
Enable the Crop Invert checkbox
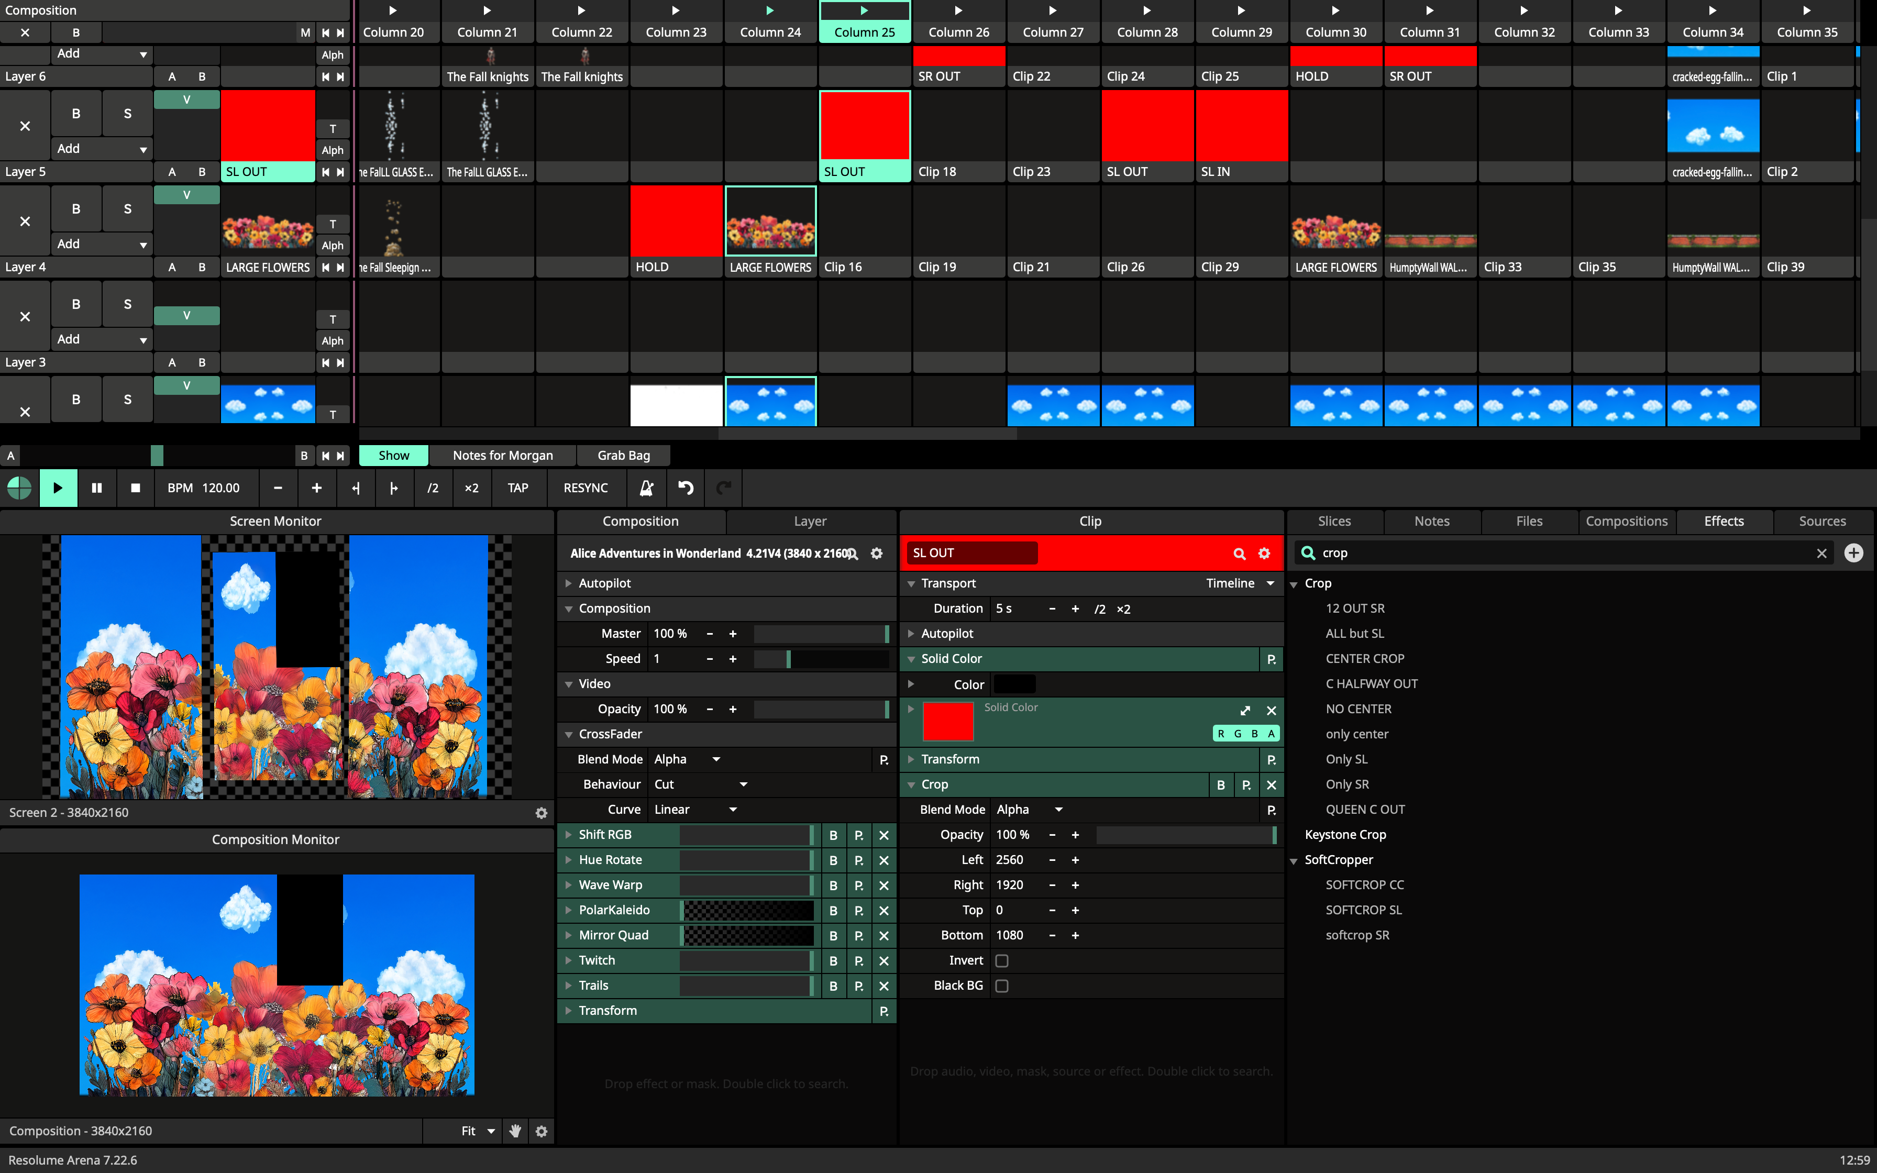coord(1002,961)
